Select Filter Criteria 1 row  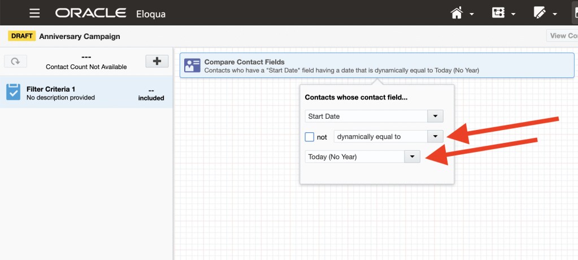(86, 92)
